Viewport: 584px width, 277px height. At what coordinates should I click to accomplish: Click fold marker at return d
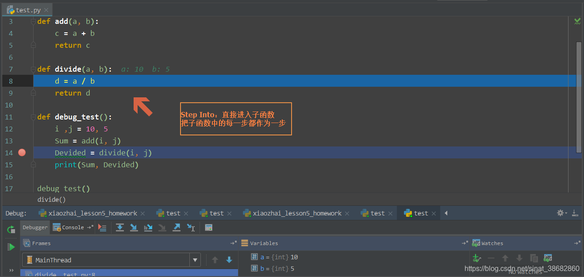(x=33, y=93)
